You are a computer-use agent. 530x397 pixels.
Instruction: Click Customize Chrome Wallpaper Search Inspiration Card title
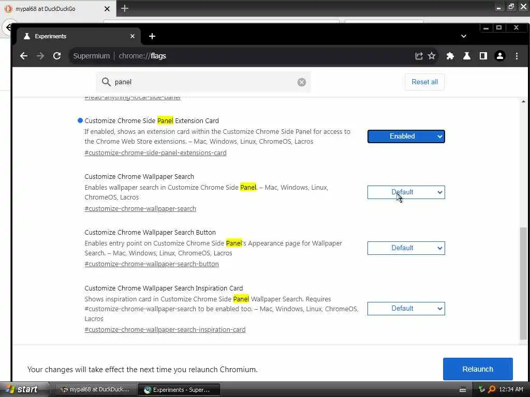pyautogui.click(x=164, y=288)
